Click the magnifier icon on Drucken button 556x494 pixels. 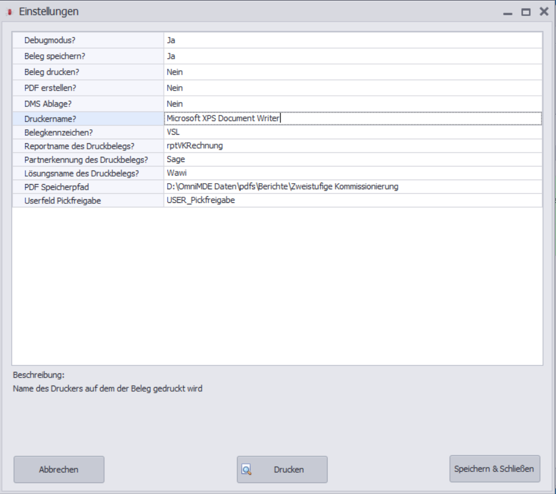246,470
